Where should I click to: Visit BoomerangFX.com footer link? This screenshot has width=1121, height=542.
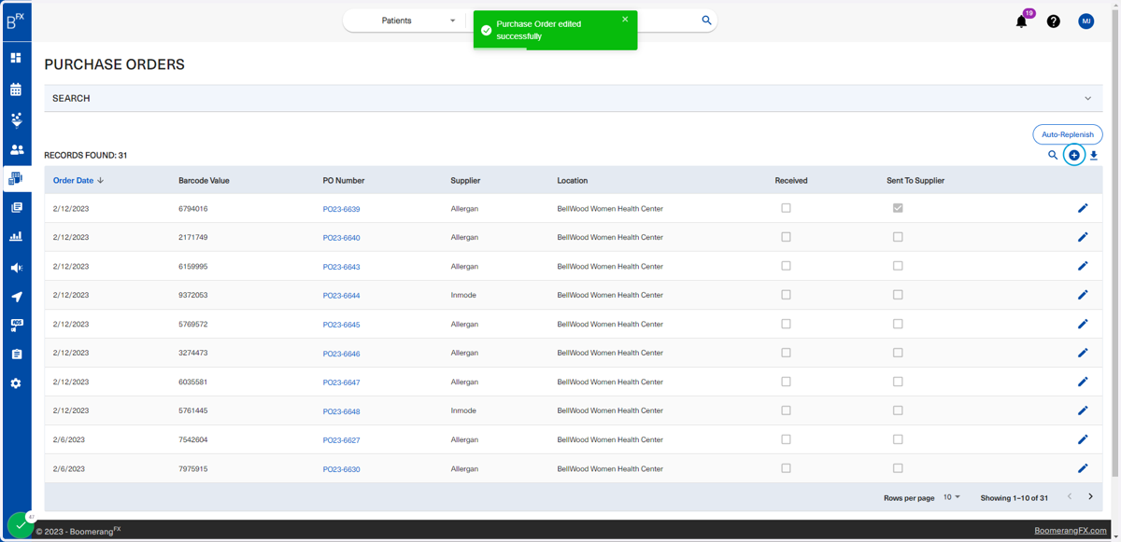[x=1071, y=530]
